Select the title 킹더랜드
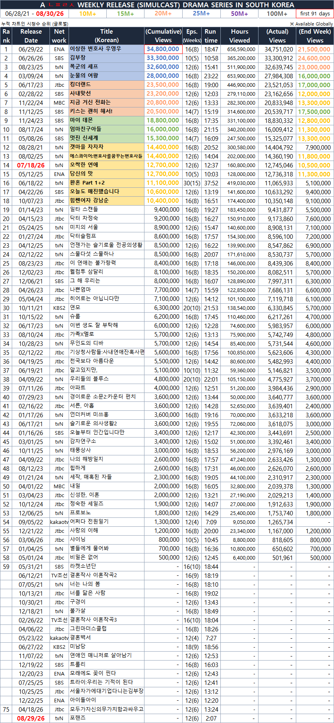Image resolution: width=334 pixels, height=723 pixels. coord(80,84)
